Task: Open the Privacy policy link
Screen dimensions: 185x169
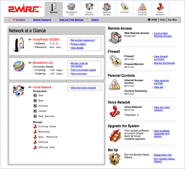Action: [x=78, y=44]
